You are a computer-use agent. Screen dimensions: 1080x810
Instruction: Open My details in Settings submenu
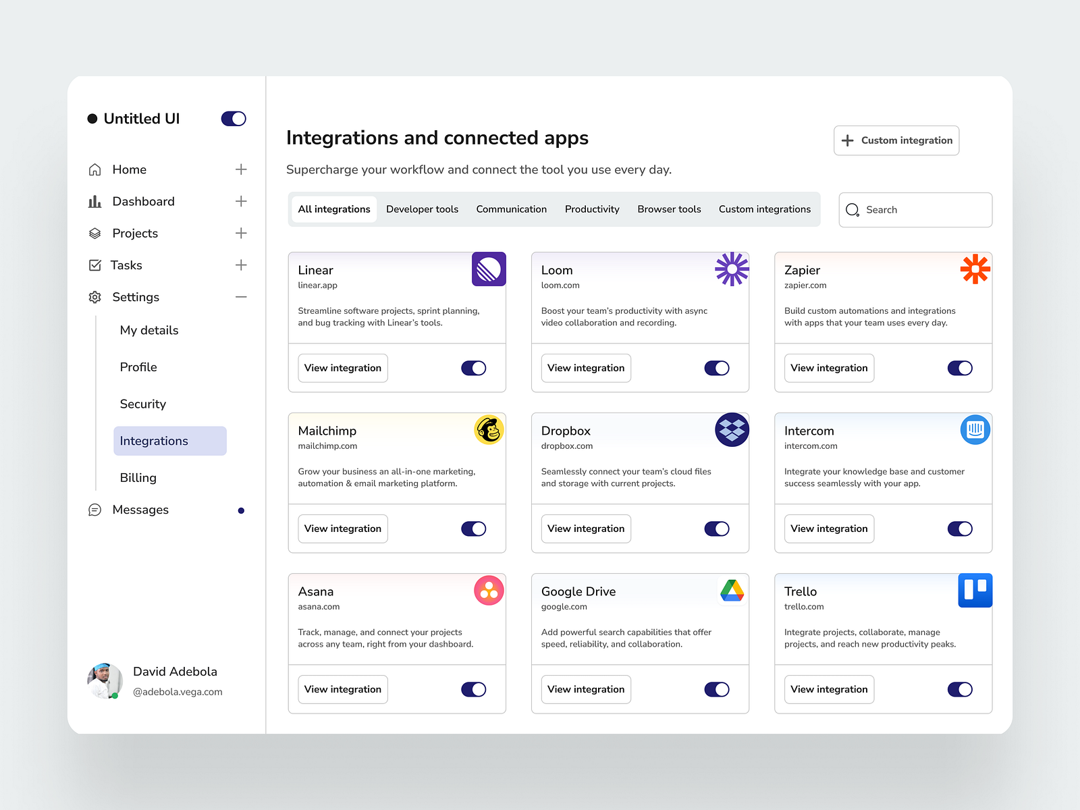pyautogui.click(x=149, y=330)
